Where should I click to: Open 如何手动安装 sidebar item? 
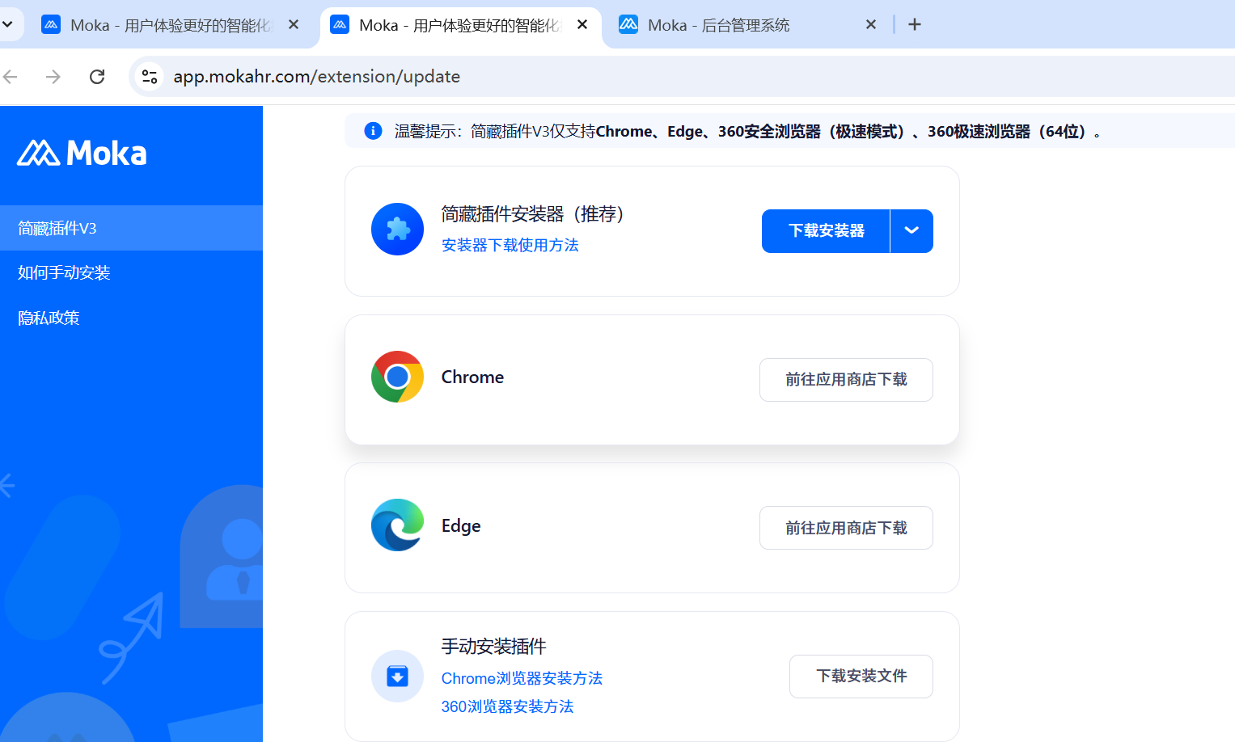point(131,272)
